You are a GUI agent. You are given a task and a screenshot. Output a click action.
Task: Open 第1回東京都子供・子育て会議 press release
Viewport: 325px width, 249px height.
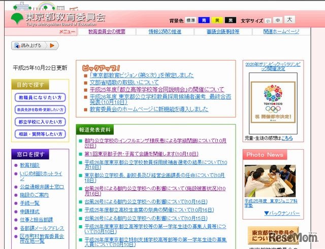tap(141, 154)
